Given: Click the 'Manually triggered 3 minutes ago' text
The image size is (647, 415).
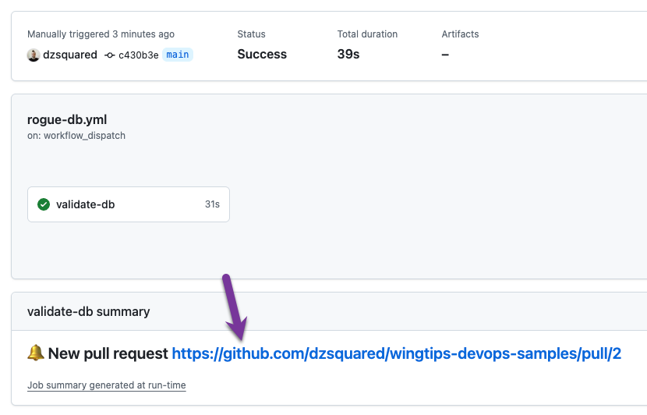Looking at the screenshot, I should coord(101,34).
